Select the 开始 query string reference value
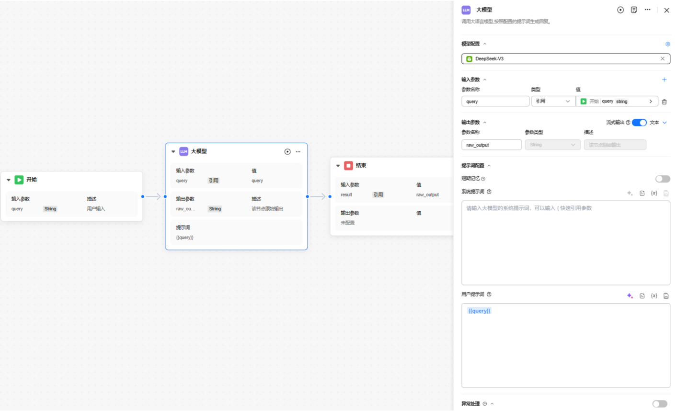 pyautogui.click(x=617, y=101)
